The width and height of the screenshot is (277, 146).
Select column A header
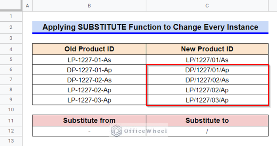click(27, 6)
